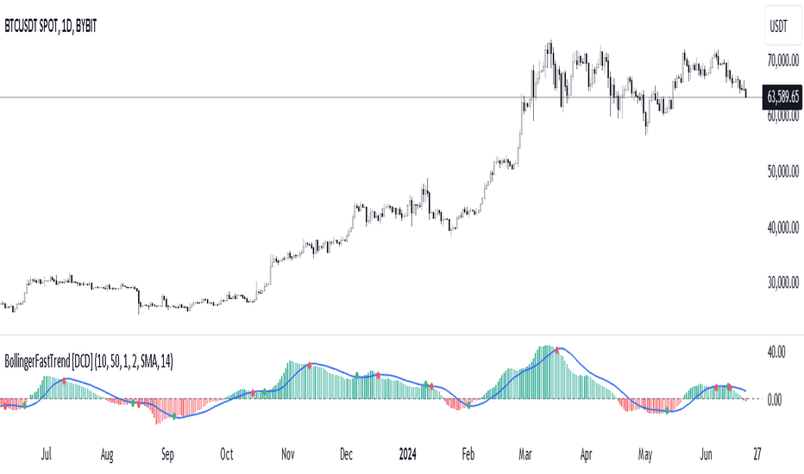Click the 50,000.00 price axis label
804x474 pixels.
pyautogui.click(x=783, y=172)
